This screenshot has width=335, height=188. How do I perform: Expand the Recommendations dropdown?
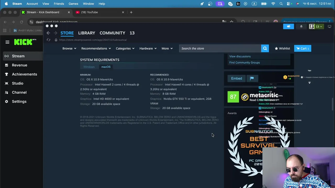click(x=96, y=48)
